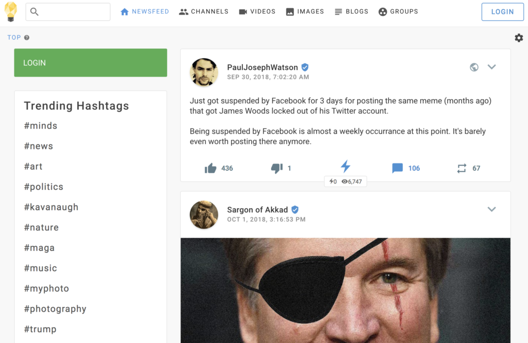The height and width of the screenshot is (343, 528).
Task: Click the settings gear icon
Action: (519, 38)
